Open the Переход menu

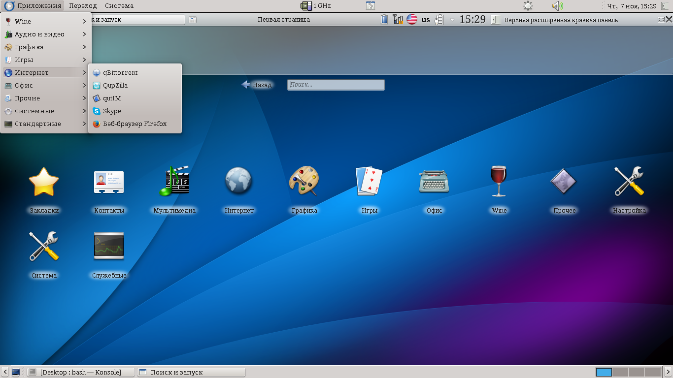pyautogui.click(x=83, y=6)
